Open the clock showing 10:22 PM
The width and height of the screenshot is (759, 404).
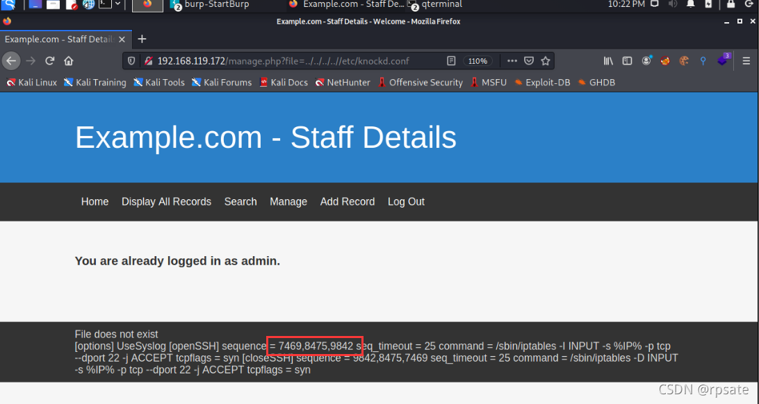pos(626,4)
